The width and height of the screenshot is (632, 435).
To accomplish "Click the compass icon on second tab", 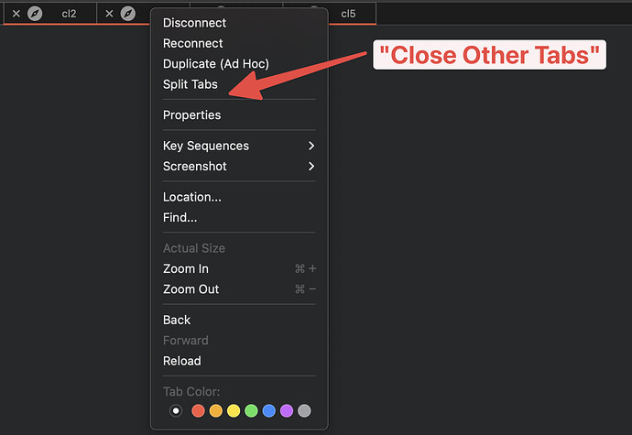I will tap(127, 14).
